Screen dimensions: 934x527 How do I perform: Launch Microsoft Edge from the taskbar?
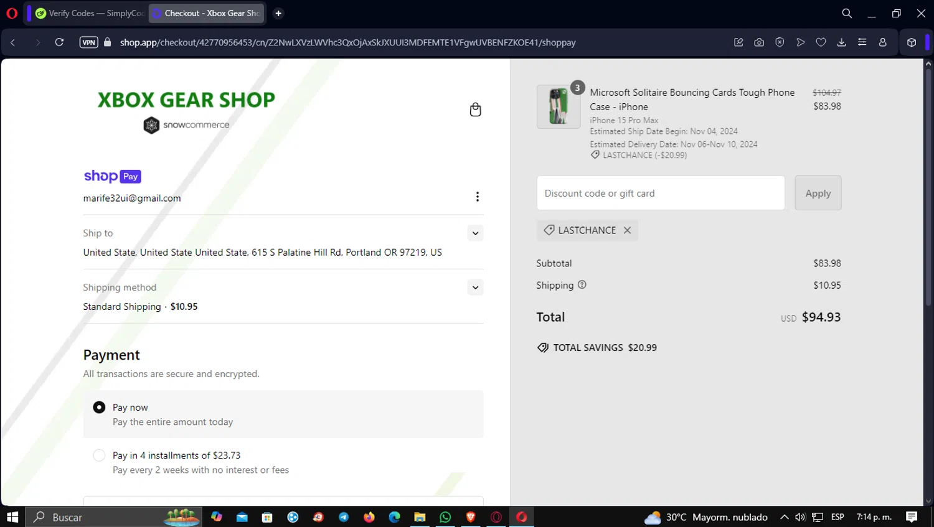click(394, 517)
